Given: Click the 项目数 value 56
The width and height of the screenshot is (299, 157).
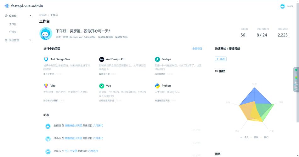Looking at the screenshot, I should coord(243,35).
